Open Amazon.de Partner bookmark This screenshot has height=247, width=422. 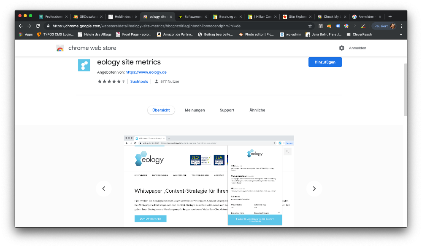pyautogui.click(x=175, y=35)
